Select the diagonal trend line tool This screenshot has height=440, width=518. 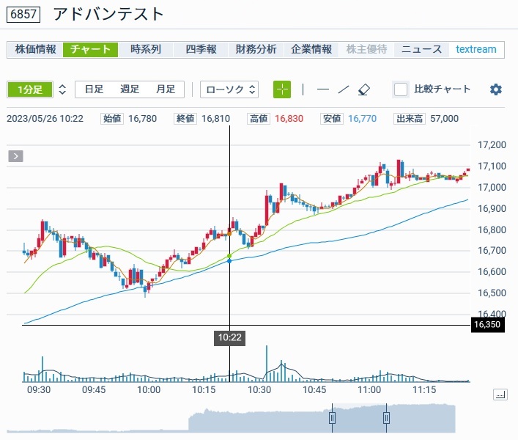[x=343, y=89]
